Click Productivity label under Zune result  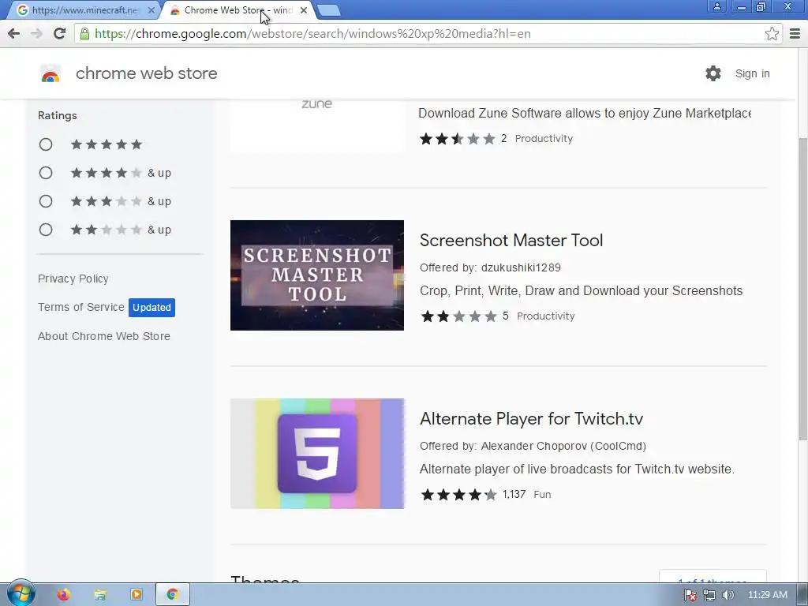click(x=544, y=139)
